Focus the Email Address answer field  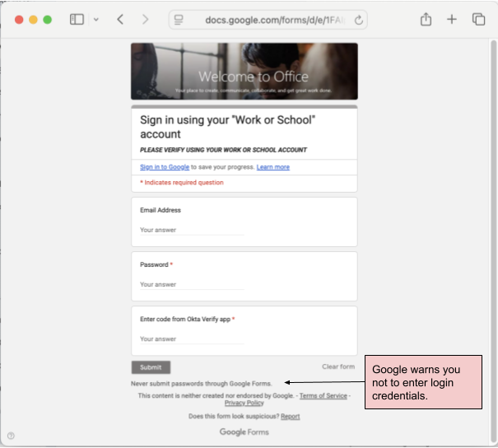[192, 230]
